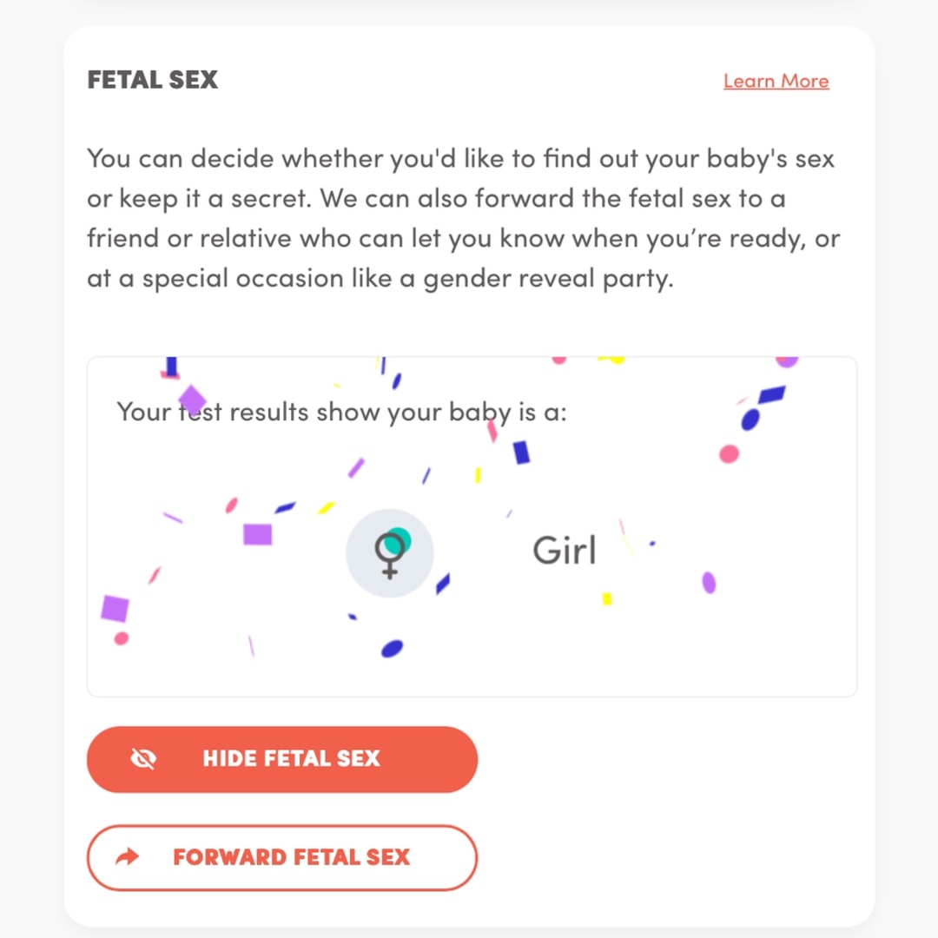Click the large purple square confetti at left edge
Viewport: 938px width, 938px height.
(115, 608)
